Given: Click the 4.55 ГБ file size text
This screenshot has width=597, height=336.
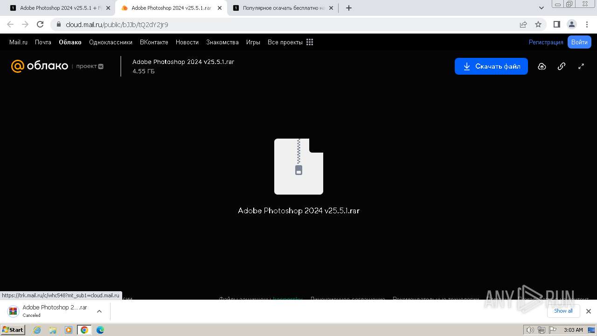Looking at the screenshot, I should click(x=144, y=71).
